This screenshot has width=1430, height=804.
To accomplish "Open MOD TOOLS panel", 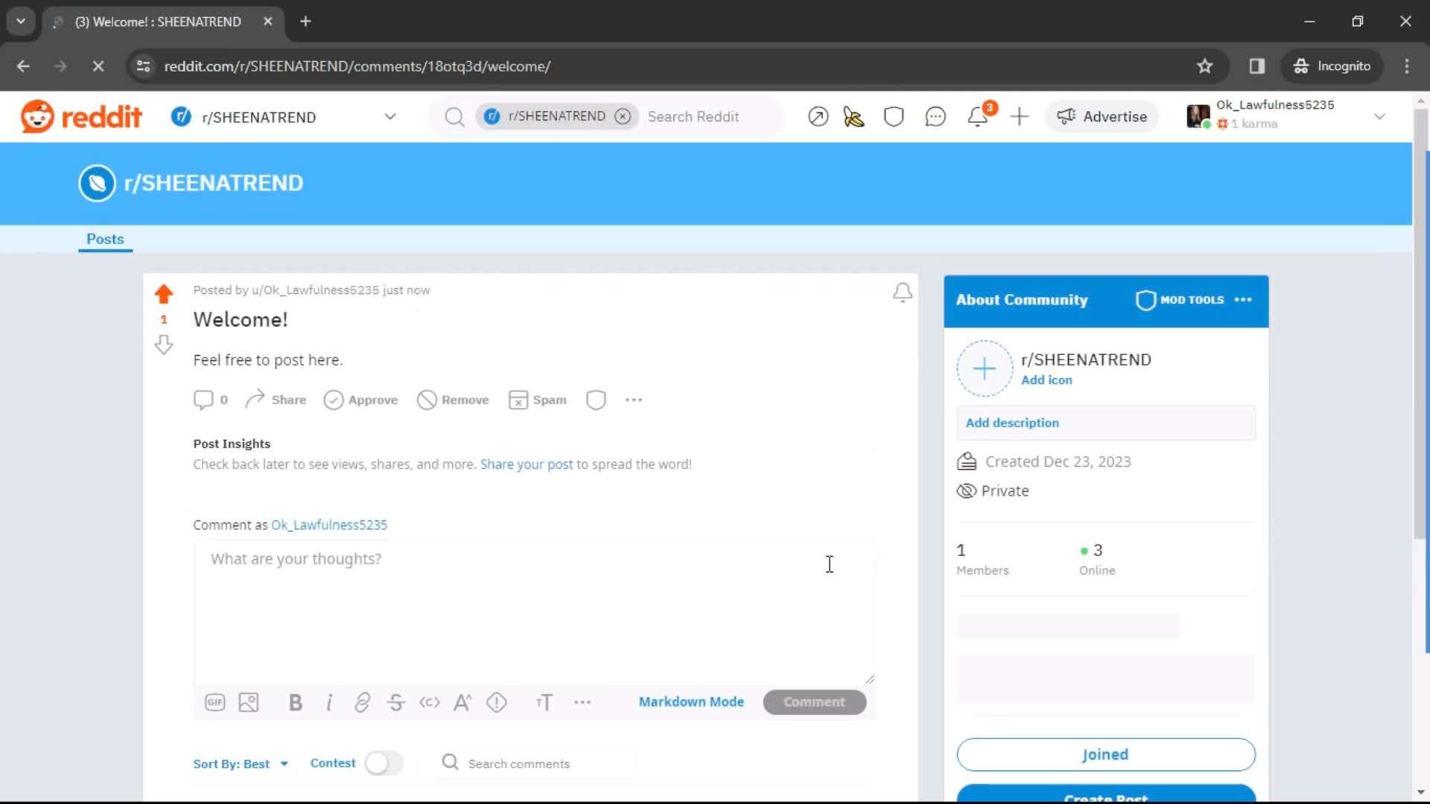I will [1183, 299].
